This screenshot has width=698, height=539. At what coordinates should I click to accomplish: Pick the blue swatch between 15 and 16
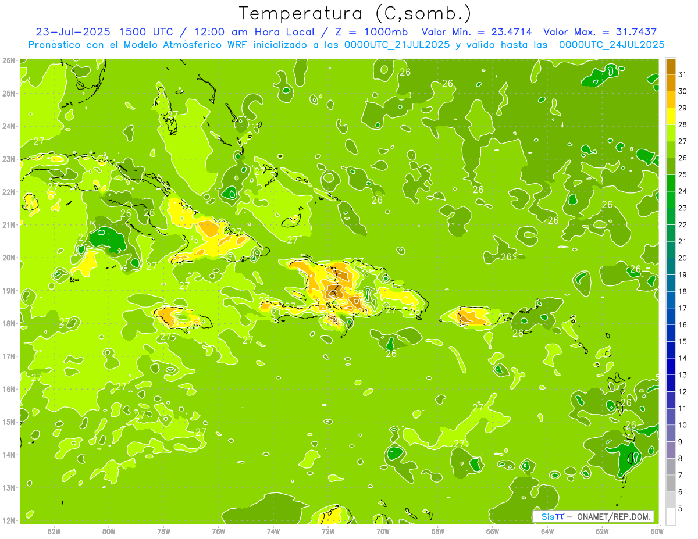tap(671, 333)
